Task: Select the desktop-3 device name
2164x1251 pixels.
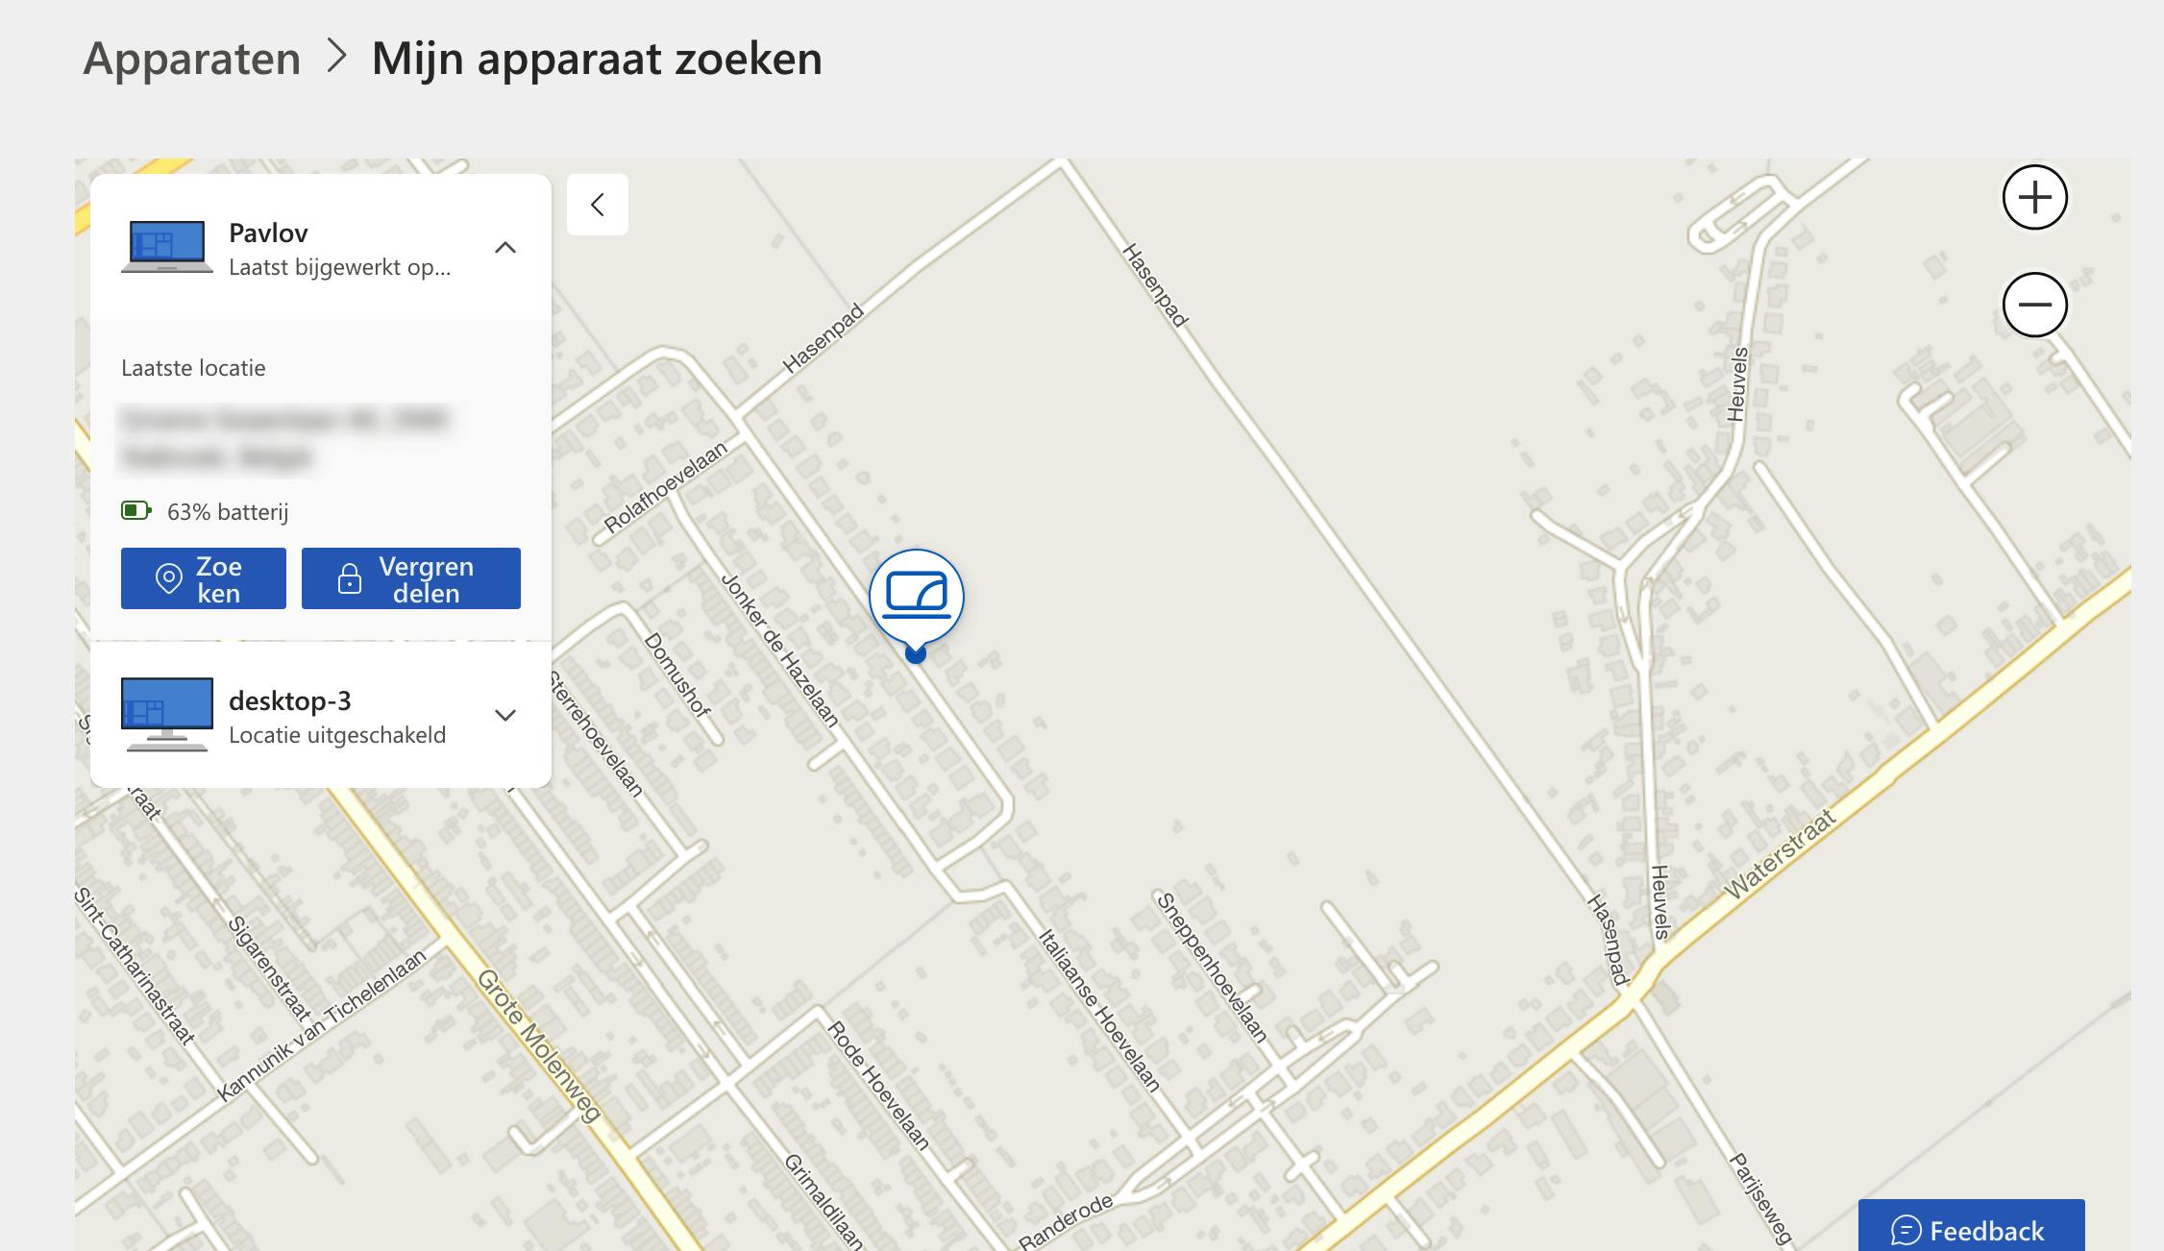Action: [290, 700]
